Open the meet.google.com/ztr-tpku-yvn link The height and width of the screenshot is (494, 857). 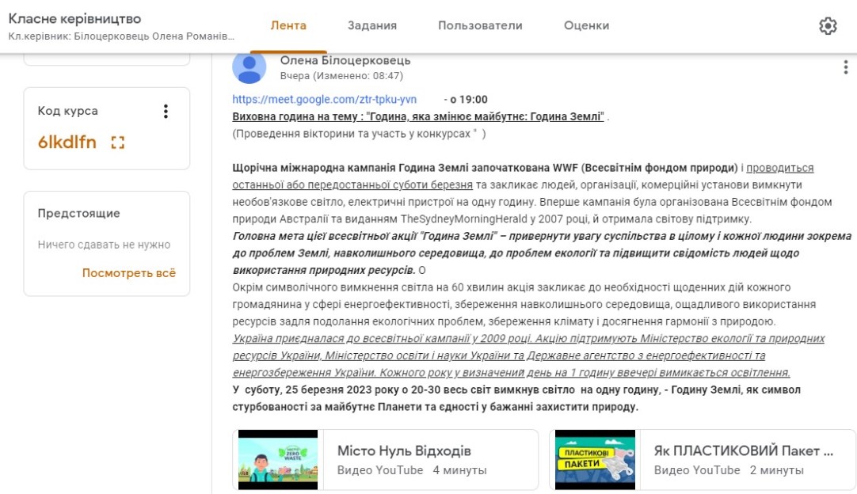(324, 100)
